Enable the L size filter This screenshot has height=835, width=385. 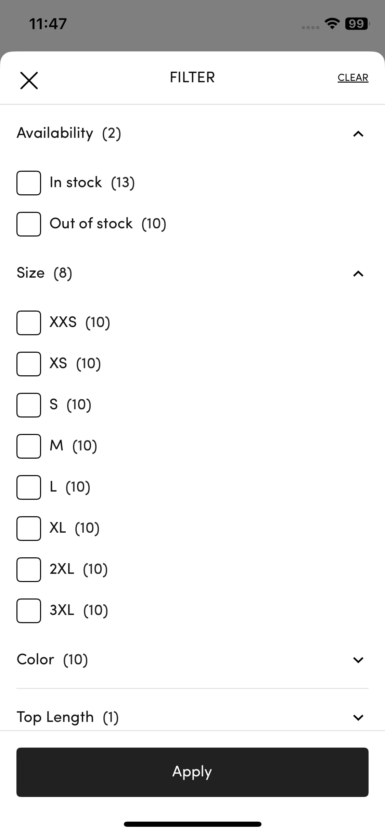[29, 487]
